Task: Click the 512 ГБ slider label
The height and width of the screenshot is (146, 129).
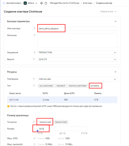Action: [x=84, y=133]
